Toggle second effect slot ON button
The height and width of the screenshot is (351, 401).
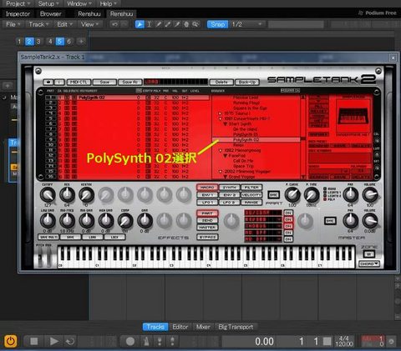tap(288, 219)
